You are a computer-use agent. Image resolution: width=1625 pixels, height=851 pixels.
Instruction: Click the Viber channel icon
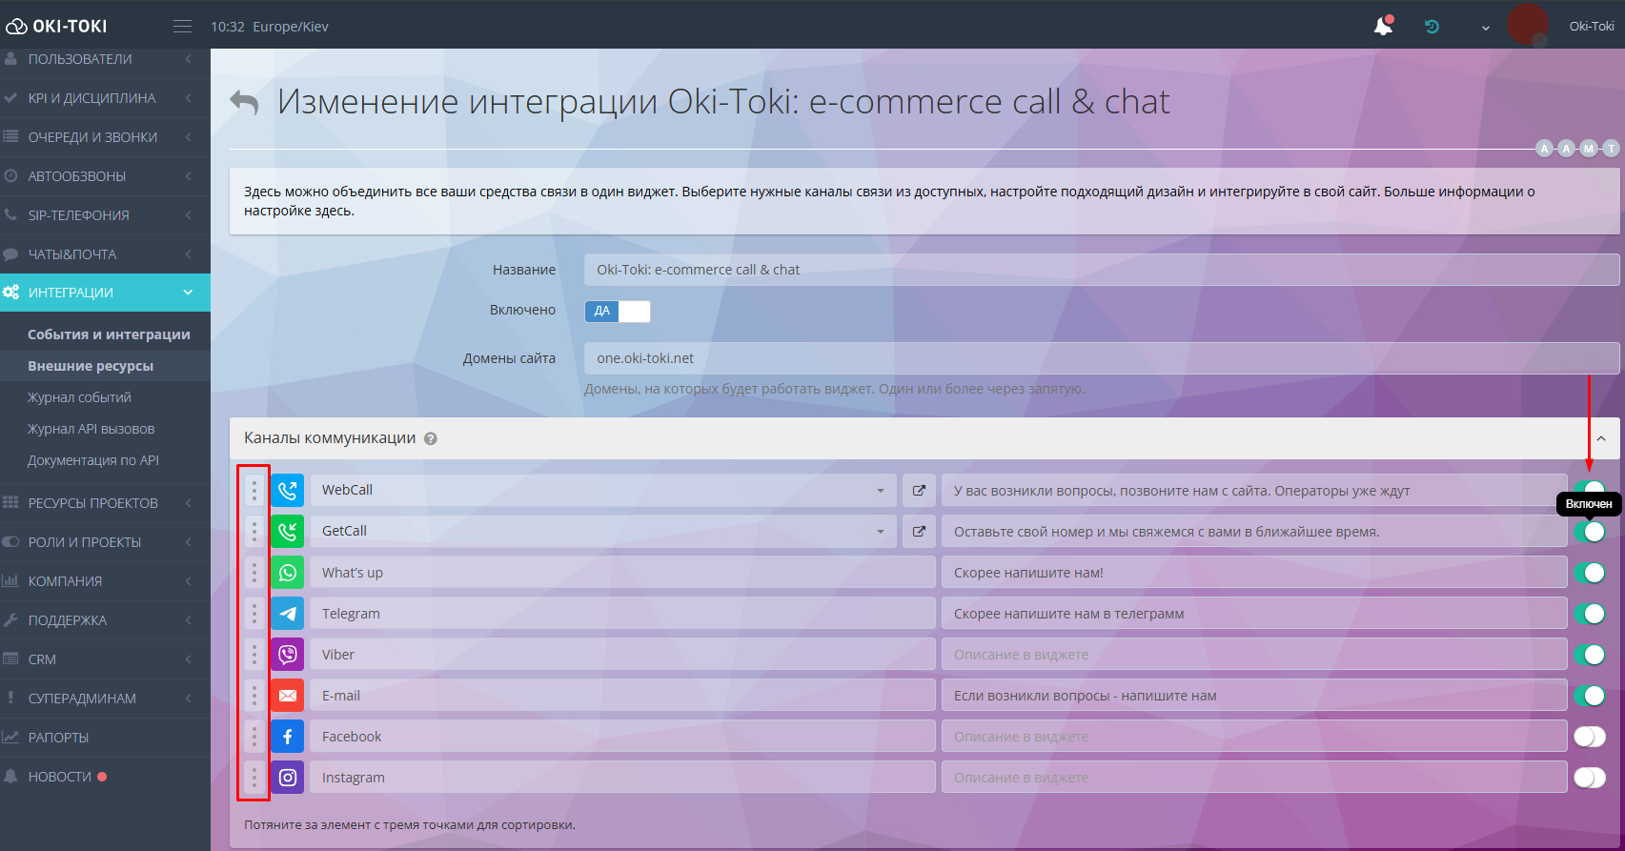tap(288, 655)
